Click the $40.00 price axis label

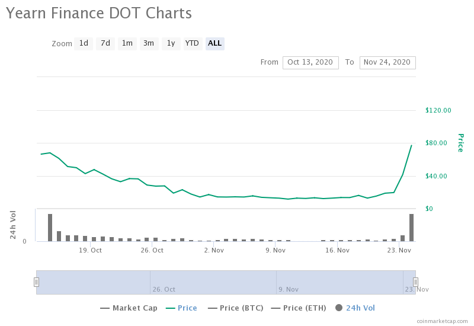(x=436, y=176)
